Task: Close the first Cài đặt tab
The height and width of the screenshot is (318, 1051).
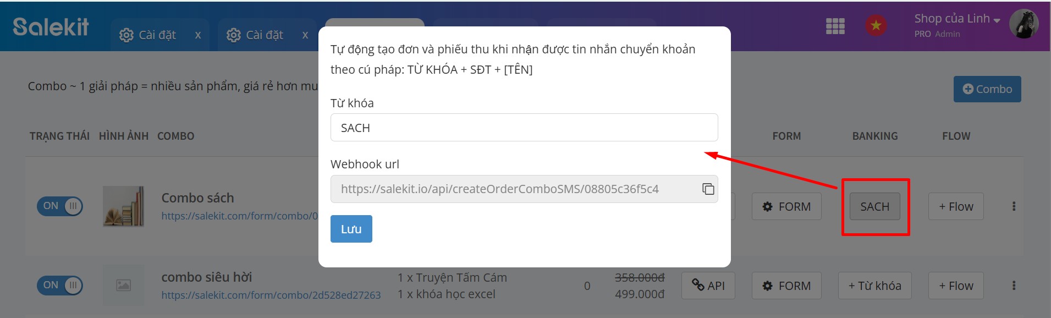Action: click(x=198, y=35)
